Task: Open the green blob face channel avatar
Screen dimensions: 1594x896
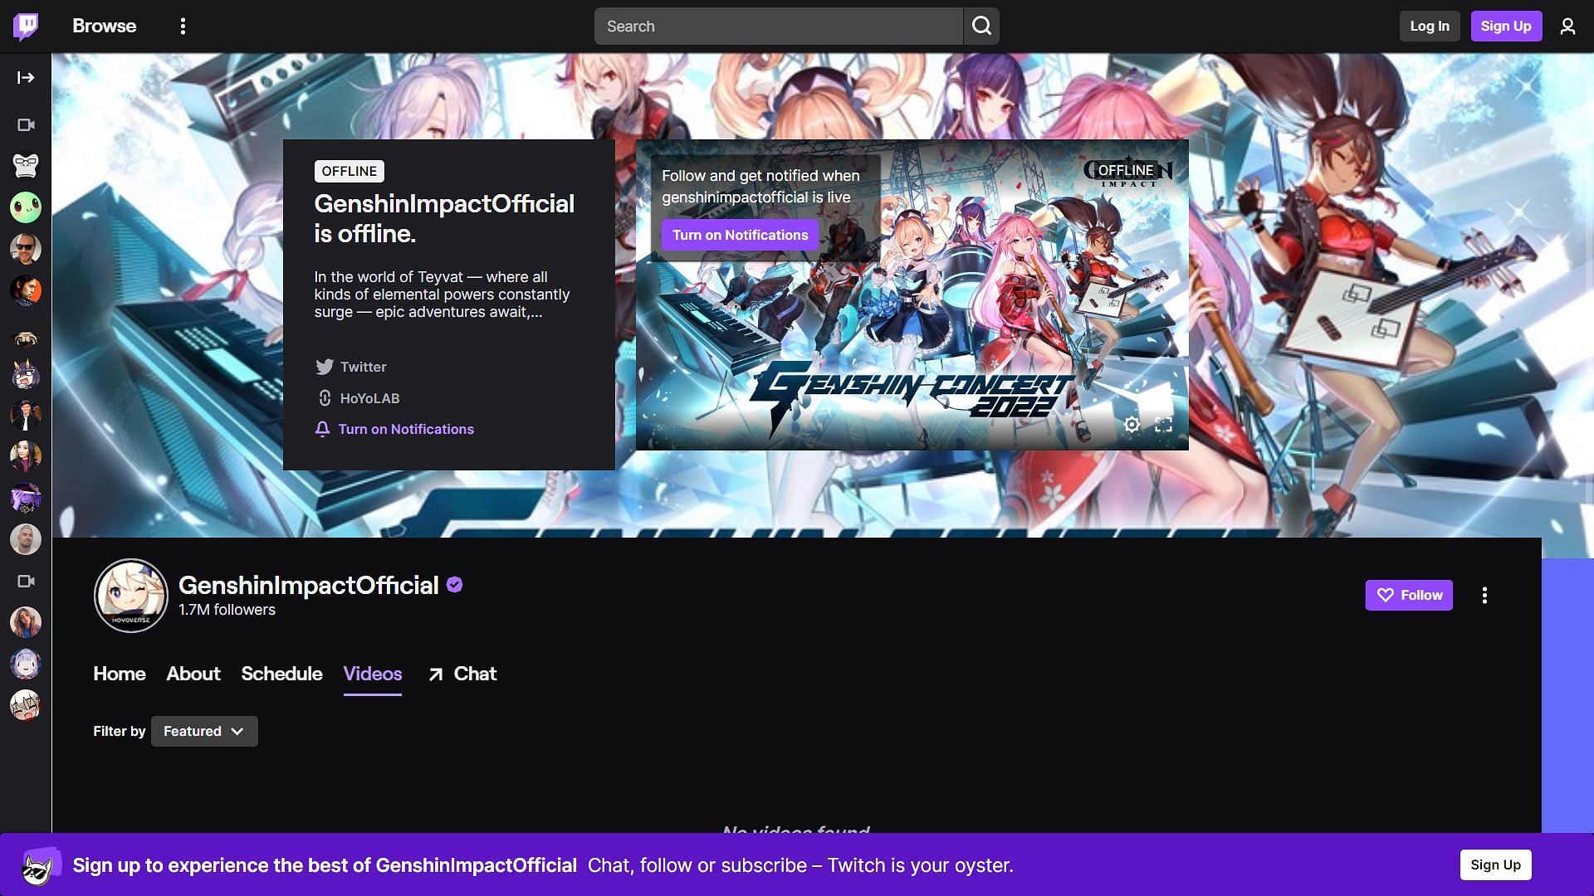Action: click(x=26, y=207)
